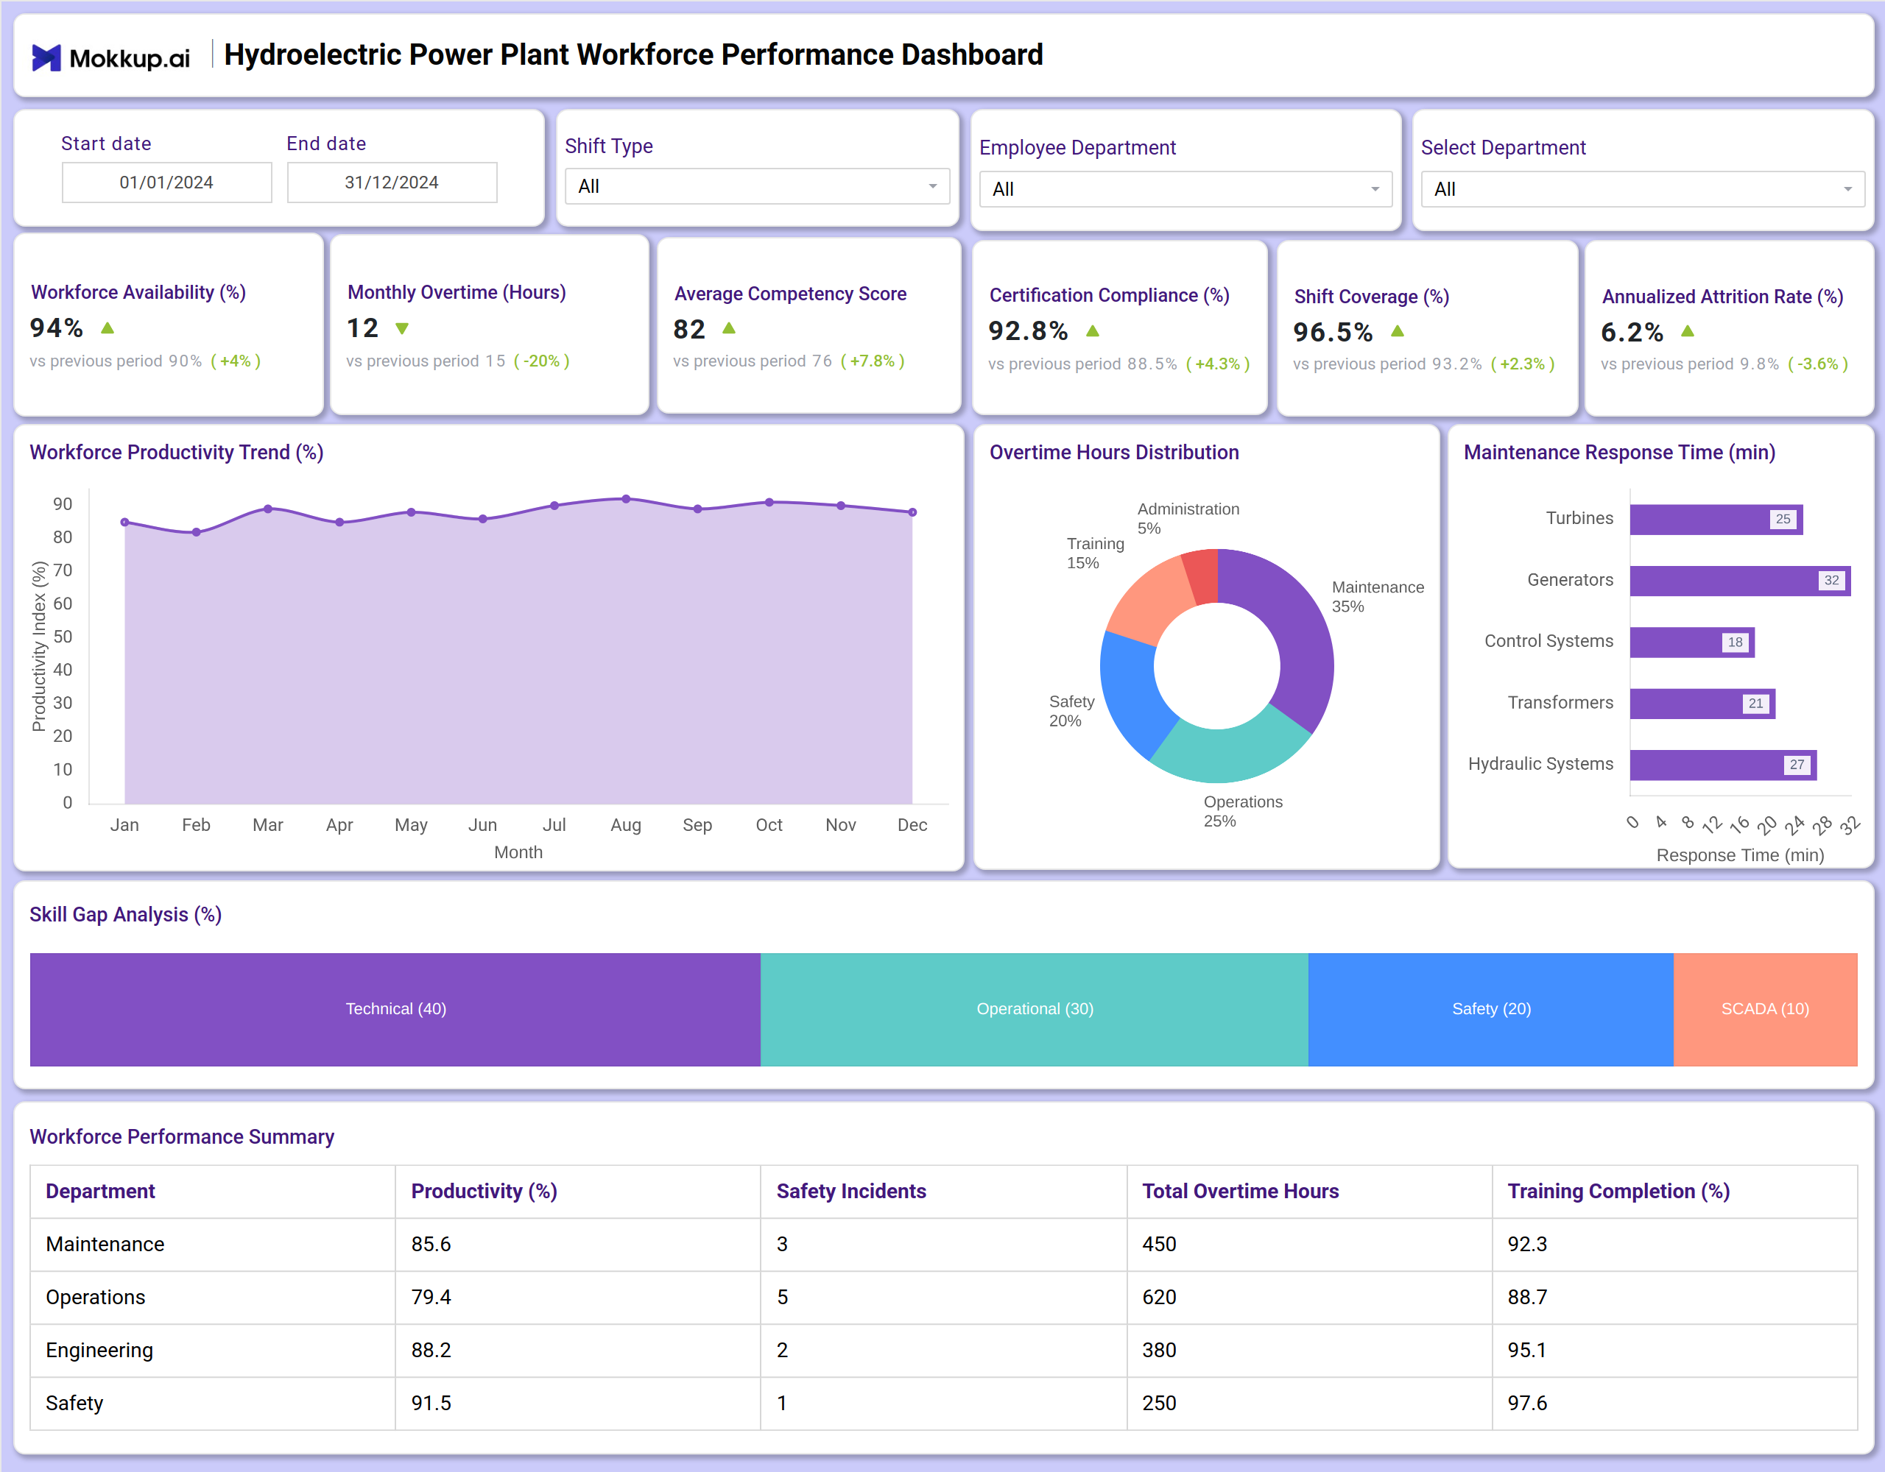The width and height of the screenshot is (1885, 1472).
Task: Click the 92.8% Certification Compliance value
Action: [1028, 330]
